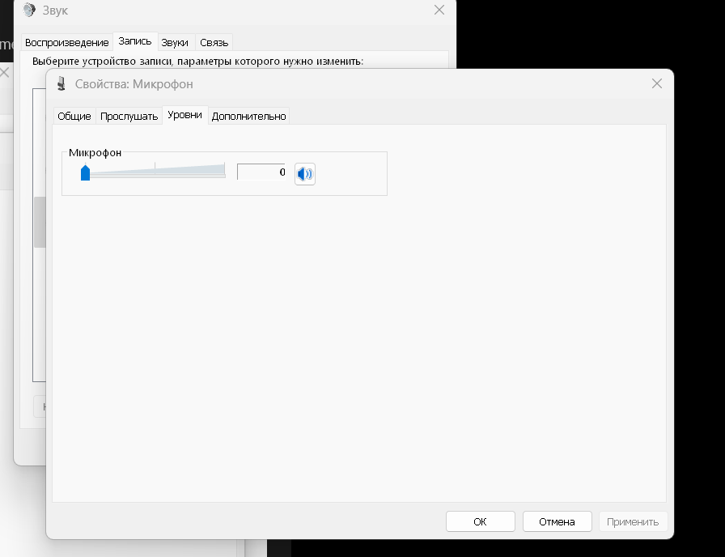
Task: Click the microphone icon in properties title bar
Action: click(61, 83)
